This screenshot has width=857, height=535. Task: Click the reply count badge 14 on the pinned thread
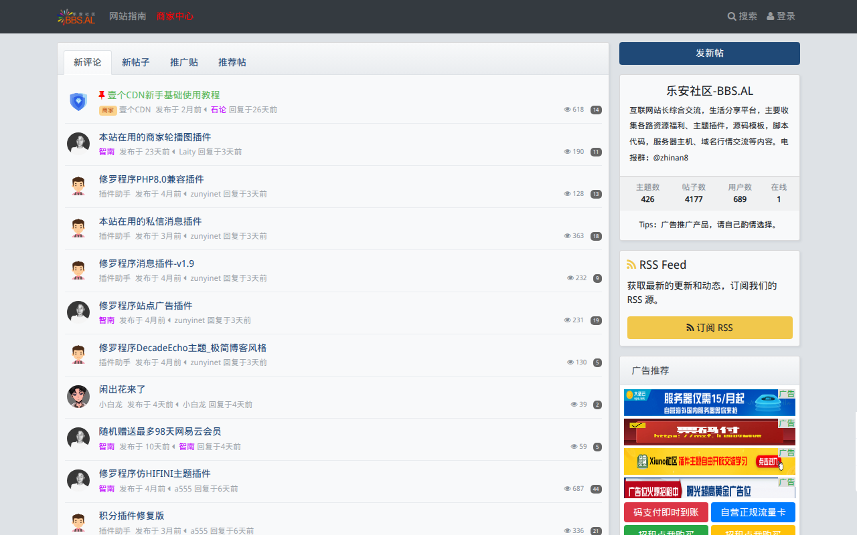596,110
